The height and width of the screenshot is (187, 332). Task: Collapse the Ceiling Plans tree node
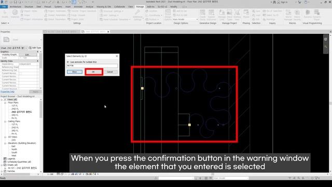5,122
